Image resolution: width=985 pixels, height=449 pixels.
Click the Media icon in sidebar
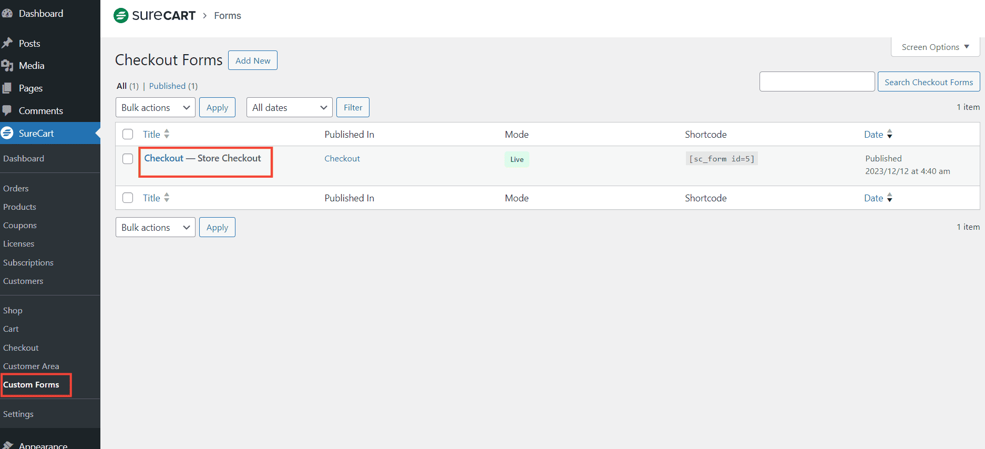point(7,66)
